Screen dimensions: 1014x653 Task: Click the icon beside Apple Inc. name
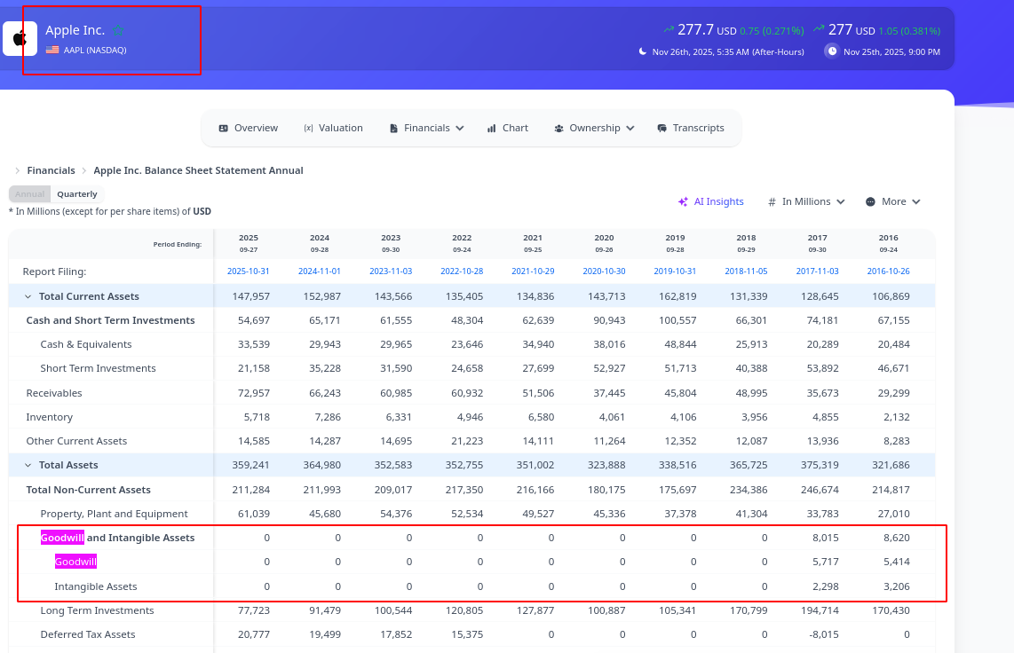(118, 30)
